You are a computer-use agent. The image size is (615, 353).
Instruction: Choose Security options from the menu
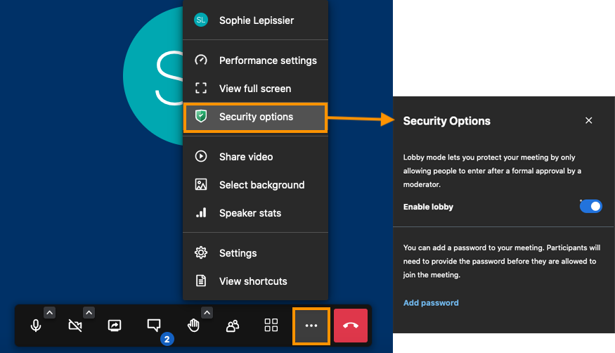coord(255,117)
